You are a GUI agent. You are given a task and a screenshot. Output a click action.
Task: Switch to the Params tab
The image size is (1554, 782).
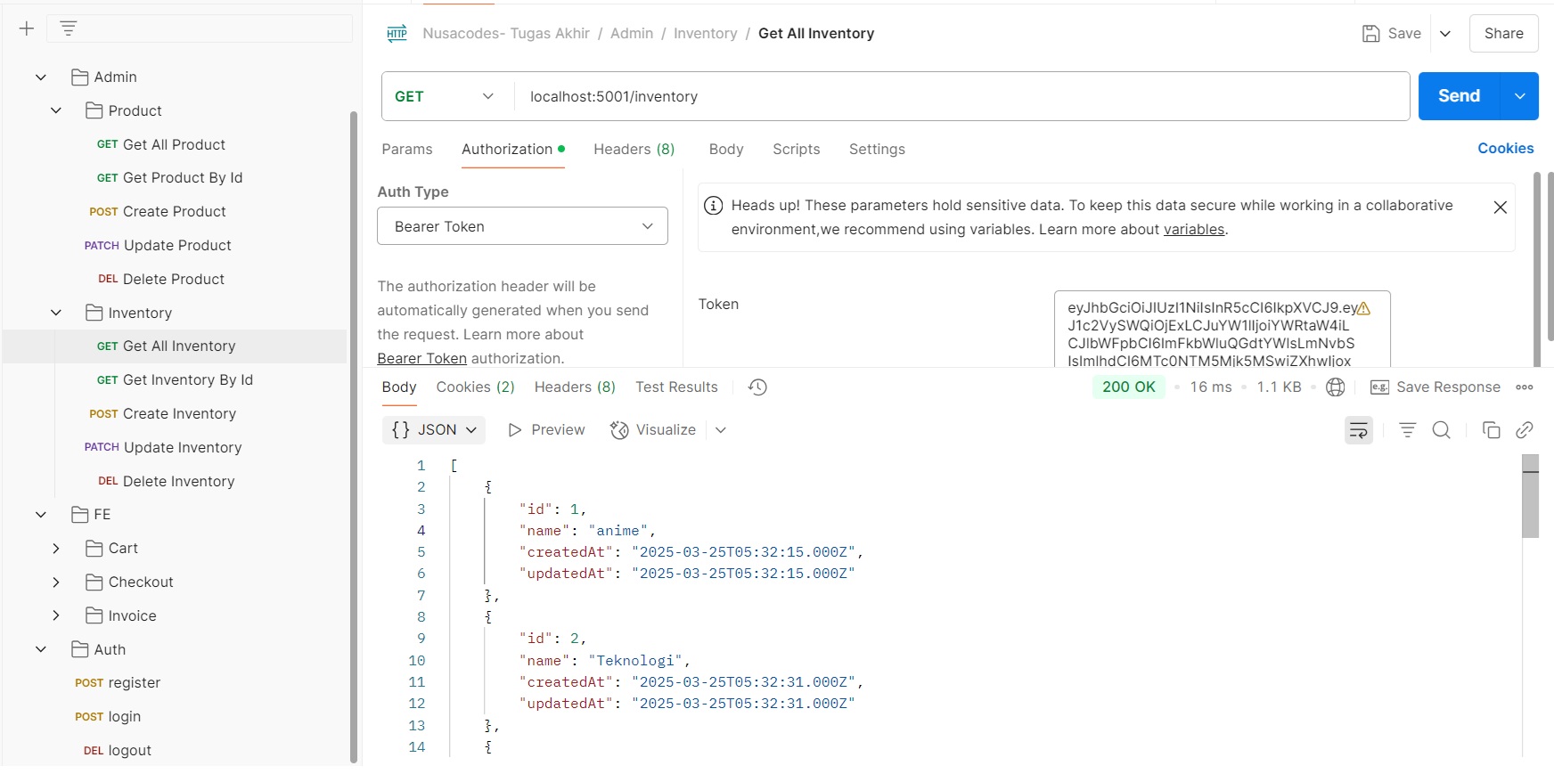(x=407, y=150)
